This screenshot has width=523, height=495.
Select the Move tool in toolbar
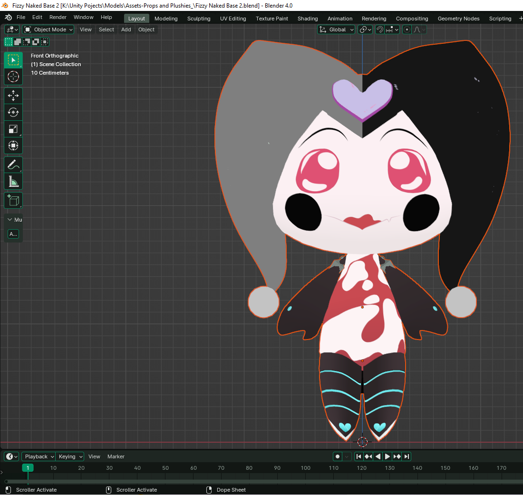coord(13,96)
